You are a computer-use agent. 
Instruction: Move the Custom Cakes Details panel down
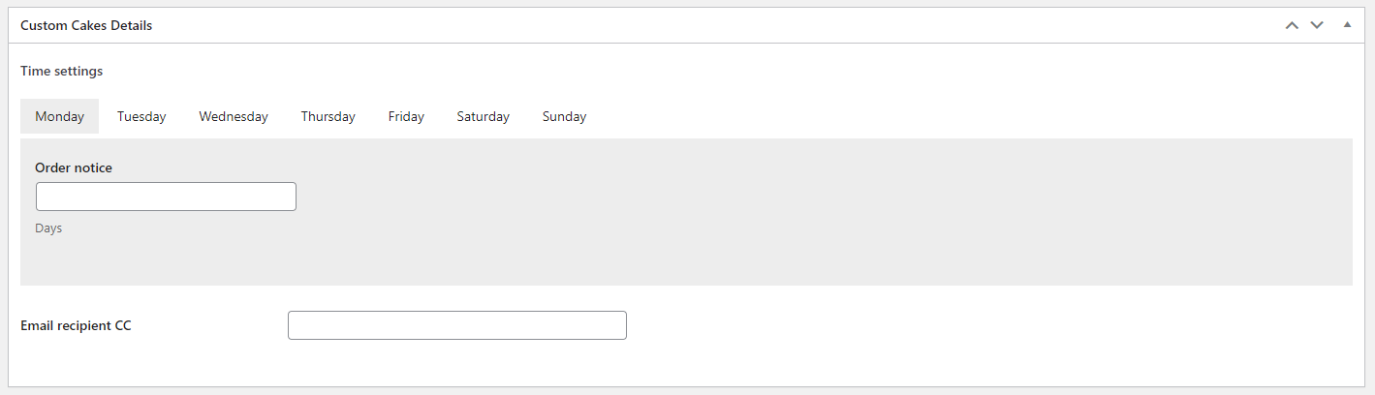click(x=1317, y=25)
